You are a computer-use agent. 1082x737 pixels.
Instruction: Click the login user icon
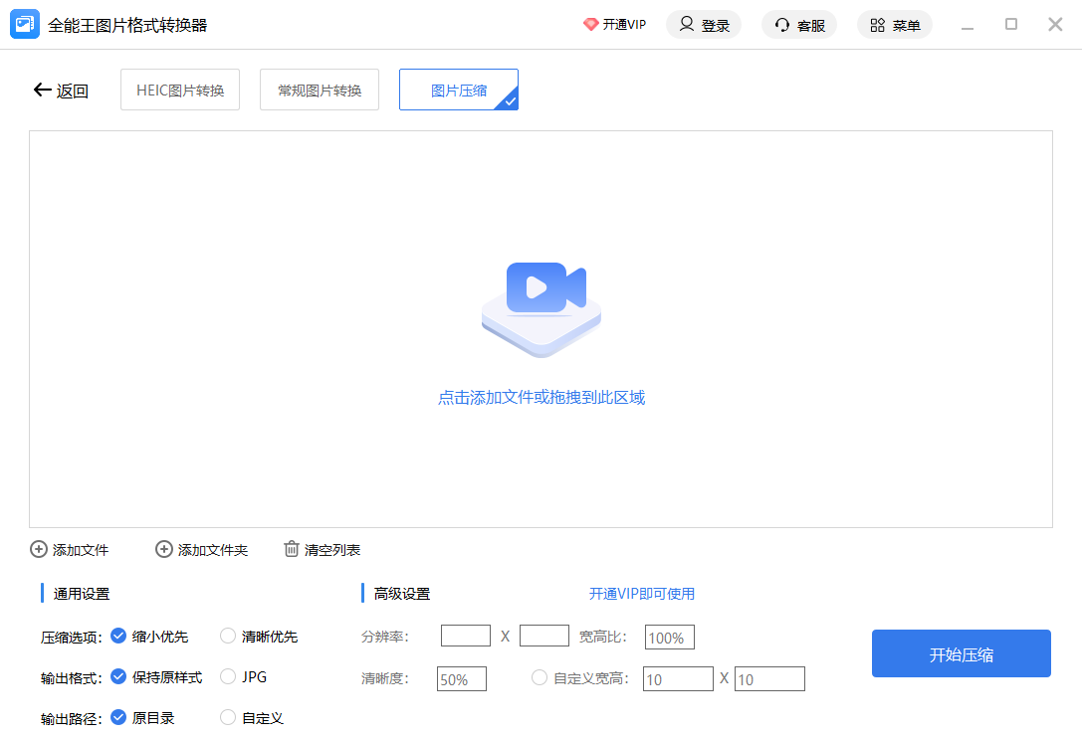click(x=687, y=25)
